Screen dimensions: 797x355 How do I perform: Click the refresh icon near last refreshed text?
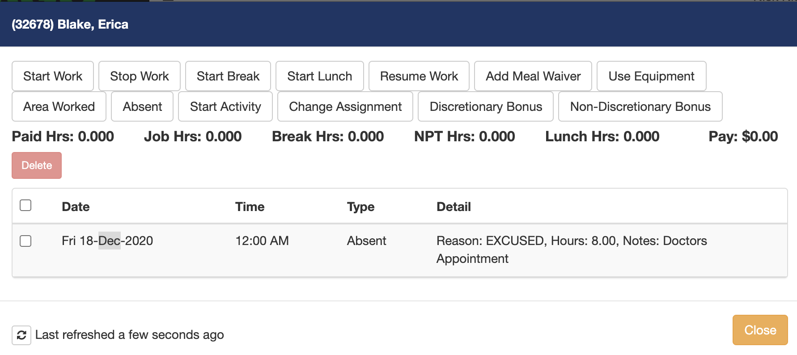(22, 334)
